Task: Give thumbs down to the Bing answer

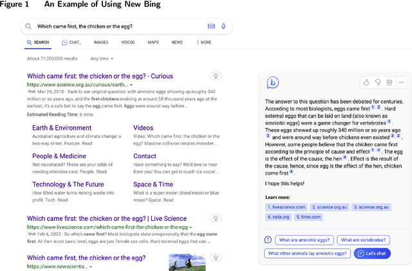Action: point(378,82)
